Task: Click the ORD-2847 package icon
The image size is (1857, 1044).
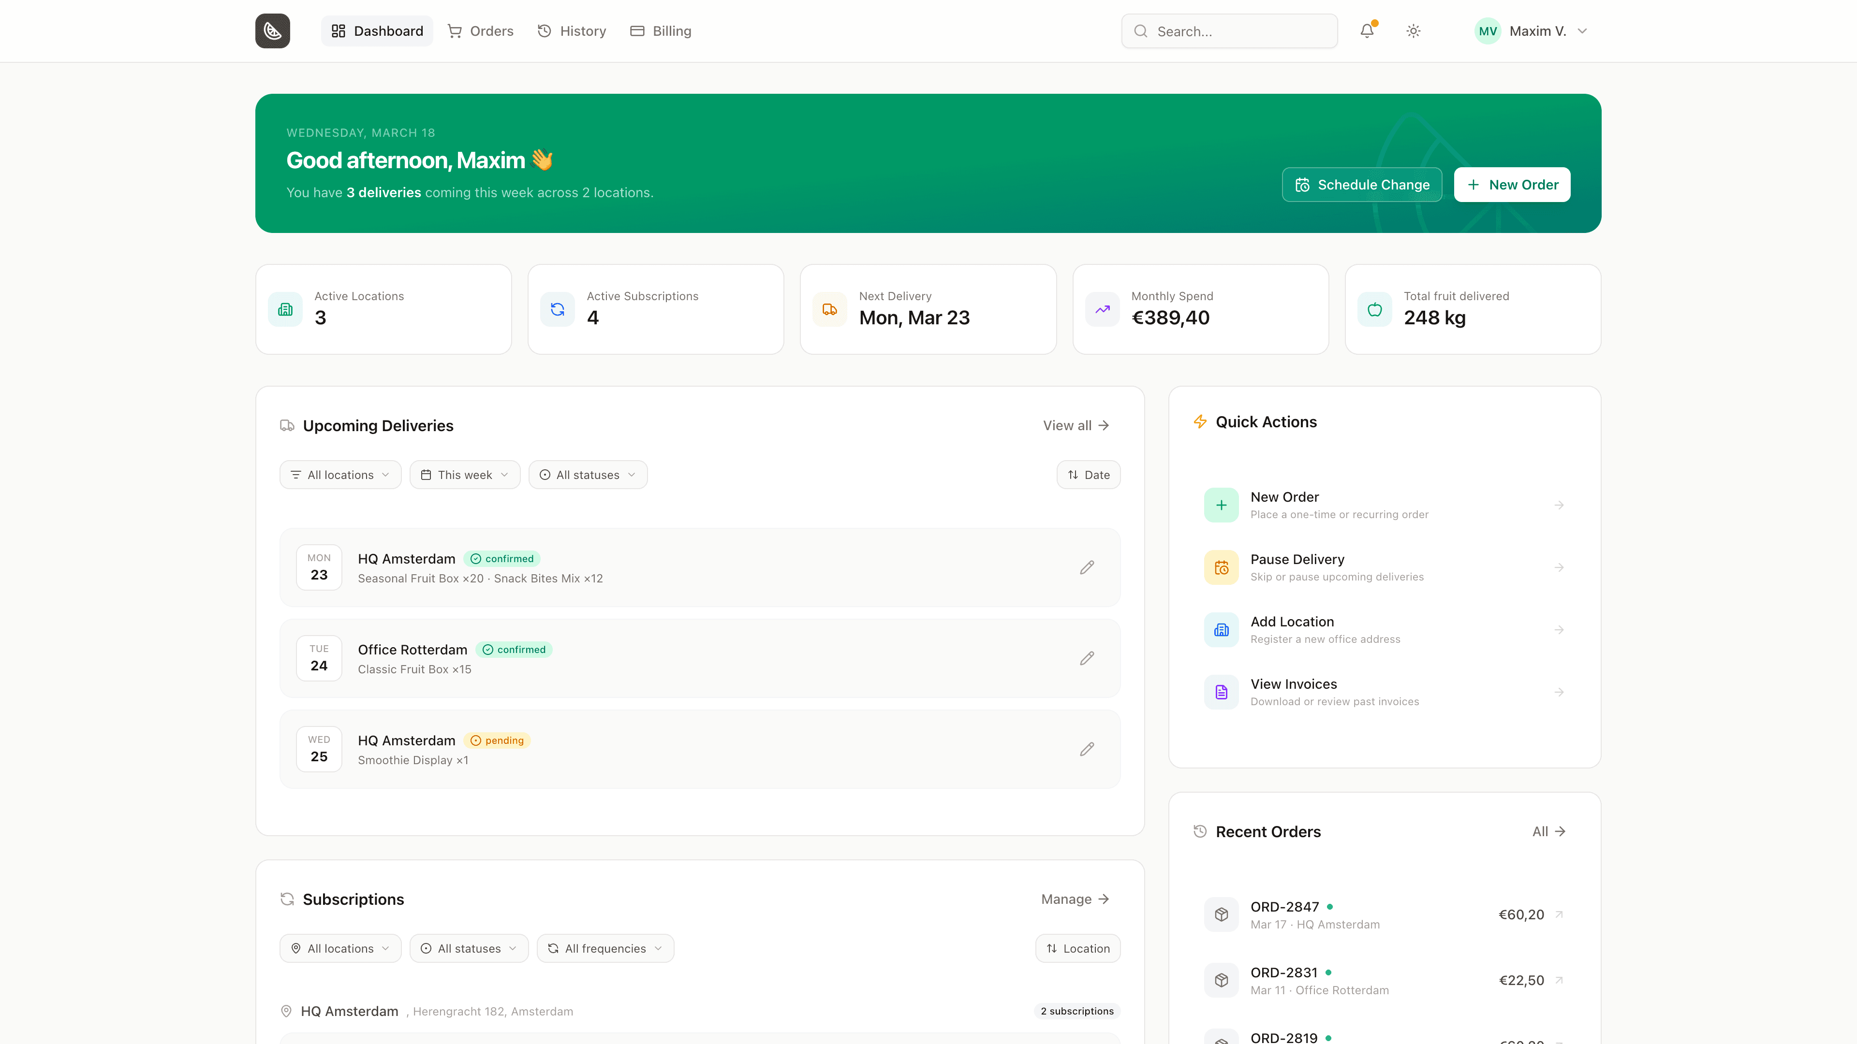Action: (x=1221, y=914)
